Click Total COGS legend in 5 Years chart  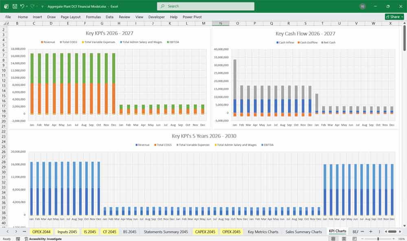(x=163, y=145)
